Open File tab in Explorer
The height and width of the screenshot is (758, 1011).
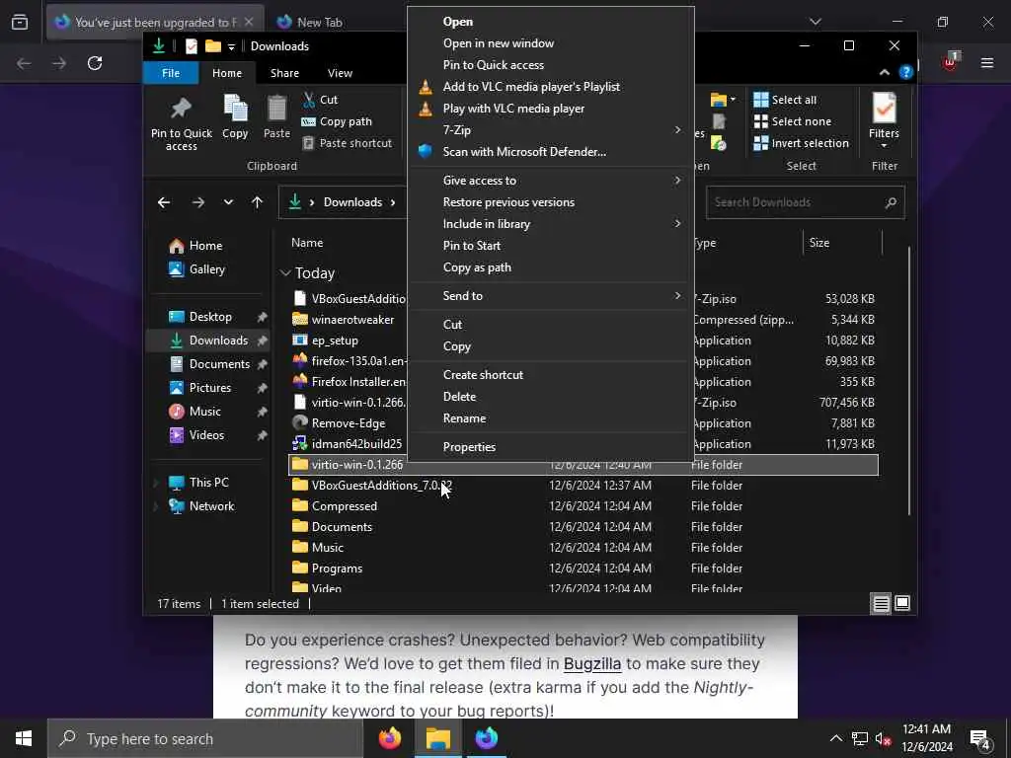click(x=171, y=73)
